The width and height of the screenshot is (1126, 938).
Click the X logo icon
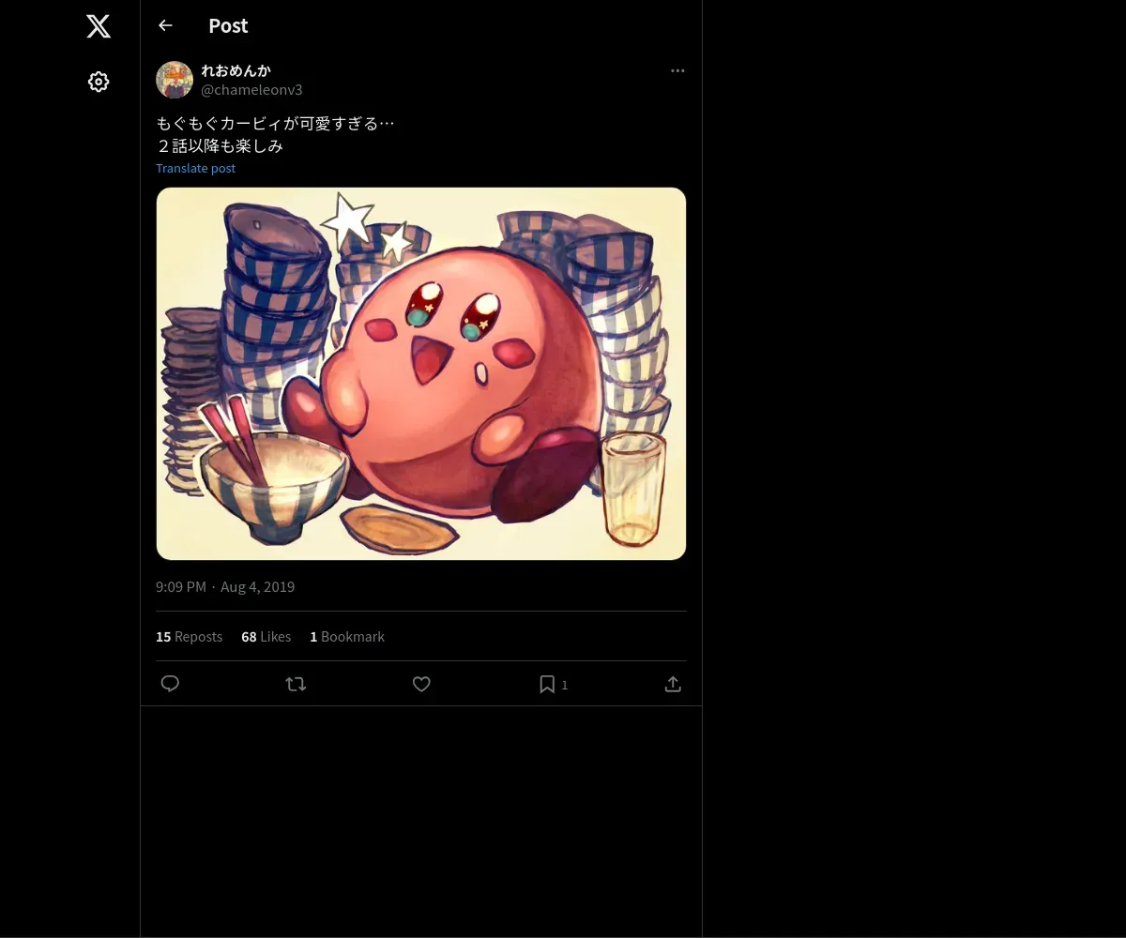99,26
